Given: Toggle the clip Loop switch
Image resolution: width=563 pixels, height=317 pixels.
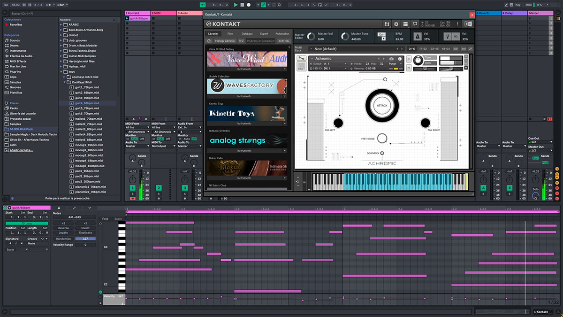Looking at the screenshot, I should 27,223.
